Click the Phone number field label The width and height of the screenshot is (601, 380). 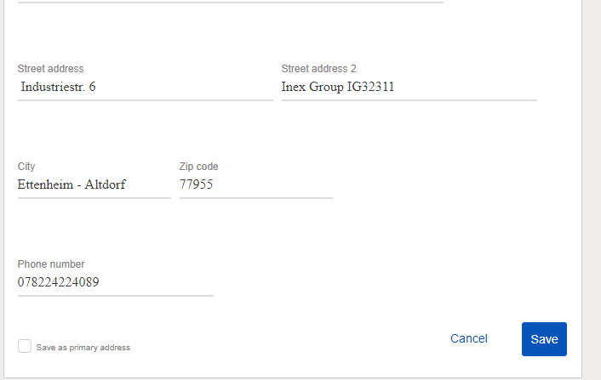51,264
